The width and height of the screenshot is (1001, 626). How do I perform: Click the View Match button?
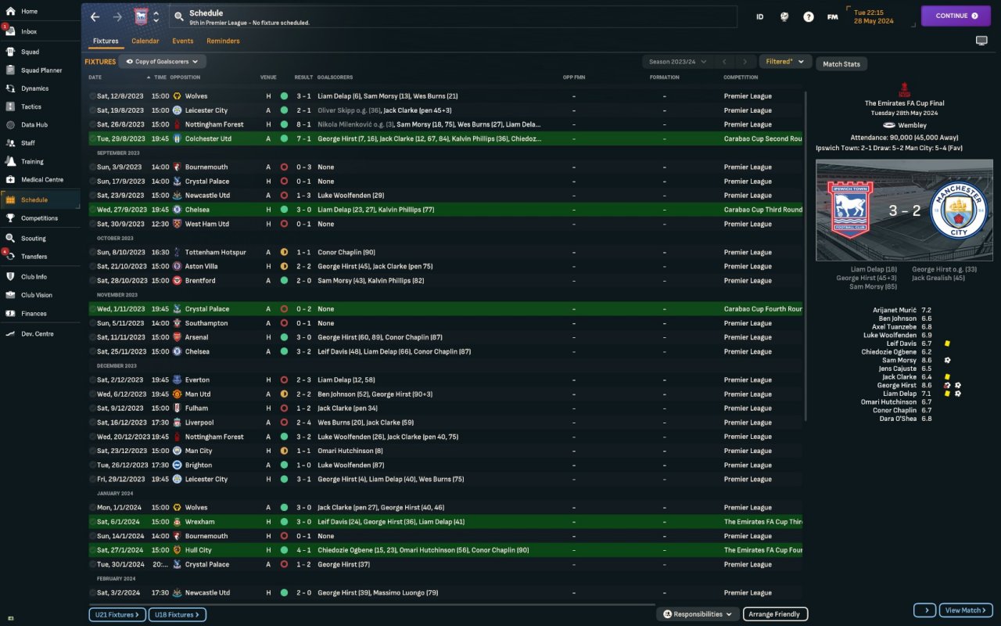967,610
